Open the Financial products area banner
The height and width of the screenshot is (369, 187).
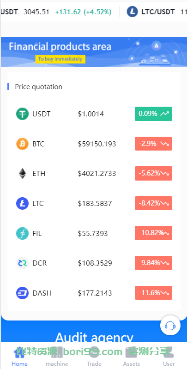click(94, 52)
